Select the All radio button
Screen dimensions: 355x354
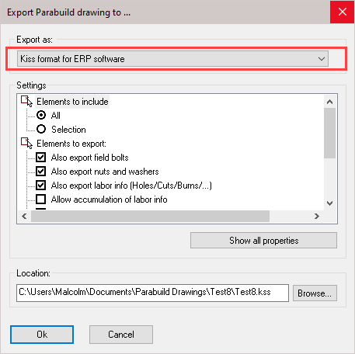click(x=41, y=115)
